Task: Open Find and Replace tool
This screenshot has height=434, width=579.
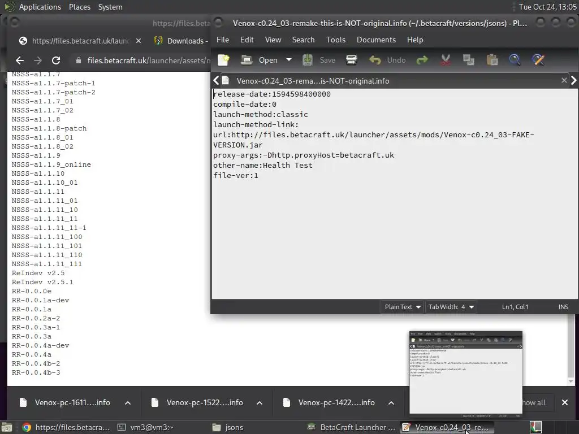Action: 538,60
